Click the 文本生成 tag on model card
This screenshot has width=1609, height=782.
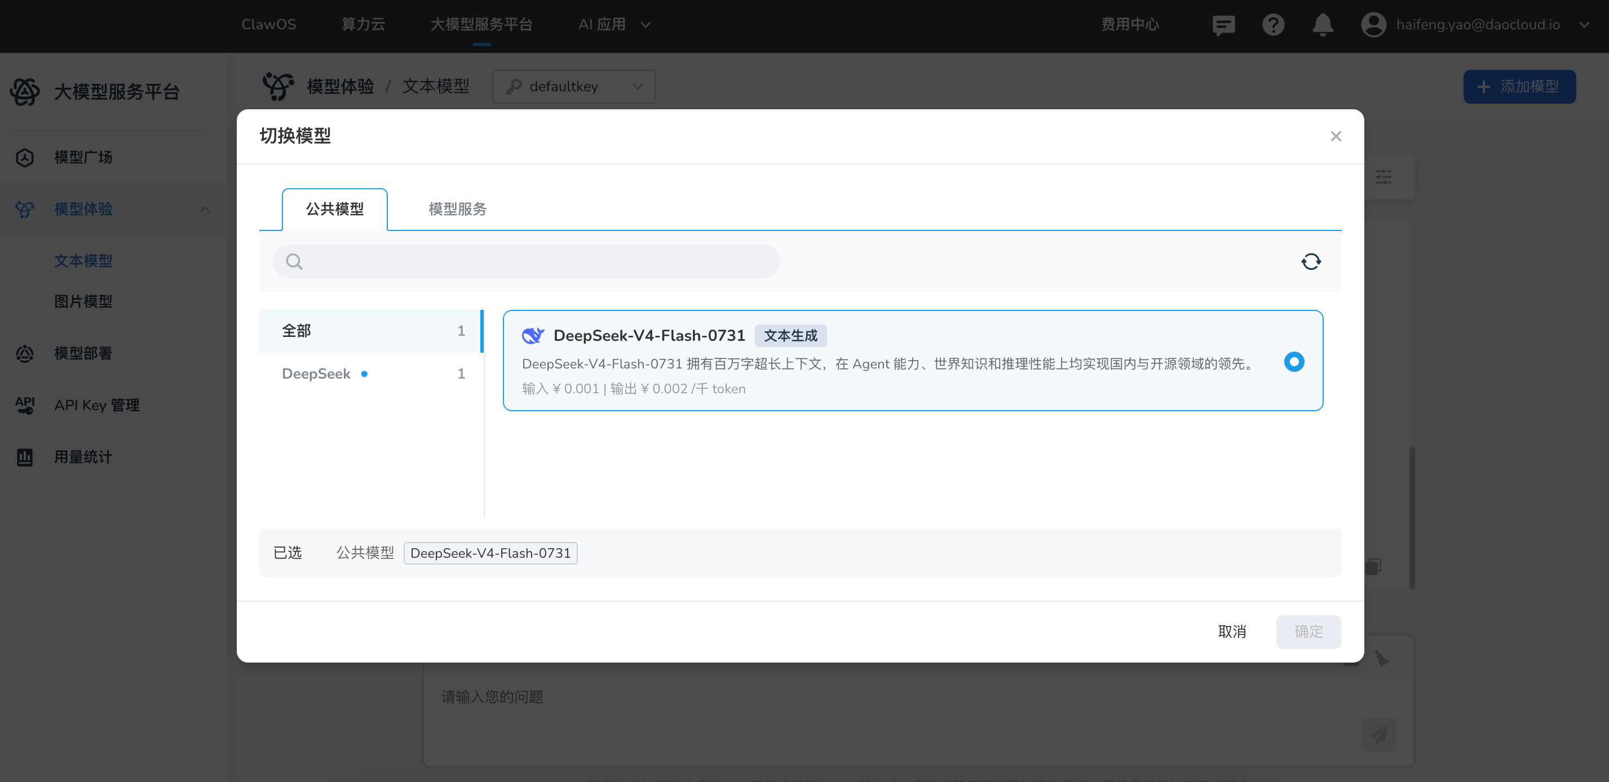pyautogui.click(x=790, y=336)
